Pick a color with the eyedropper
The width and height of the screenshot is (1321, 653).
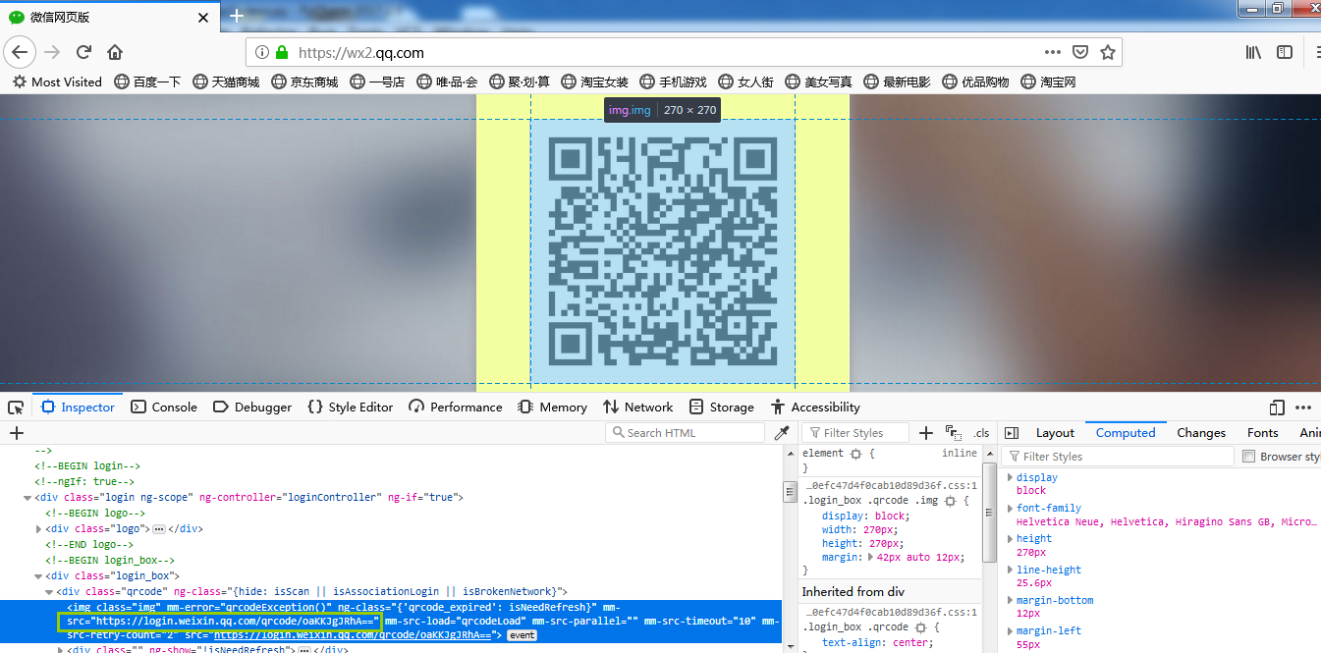(782, 433)
